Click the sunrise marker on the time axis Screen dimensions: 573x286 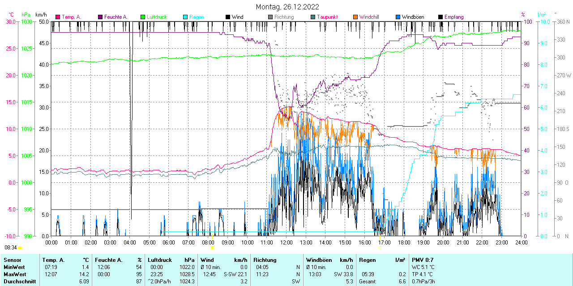[212, 247]
